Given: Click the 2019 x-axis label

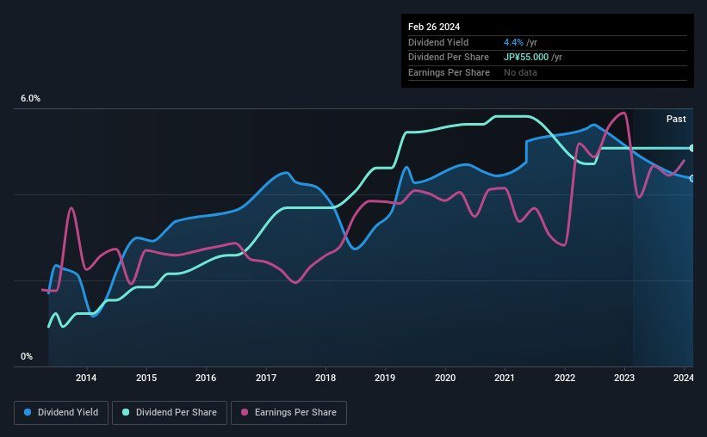Looking at the screenshot, I should tap(385, 378).
